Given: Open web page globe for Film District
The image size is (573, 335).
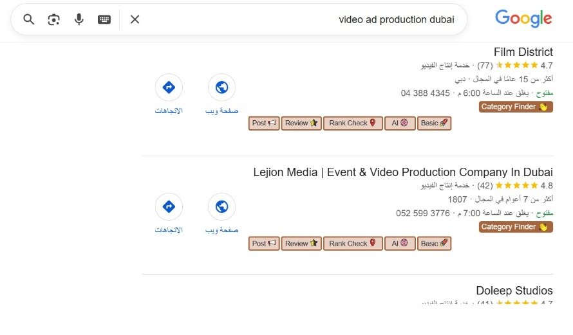Looking at the screenshot, I should click(x=221, y=87).
